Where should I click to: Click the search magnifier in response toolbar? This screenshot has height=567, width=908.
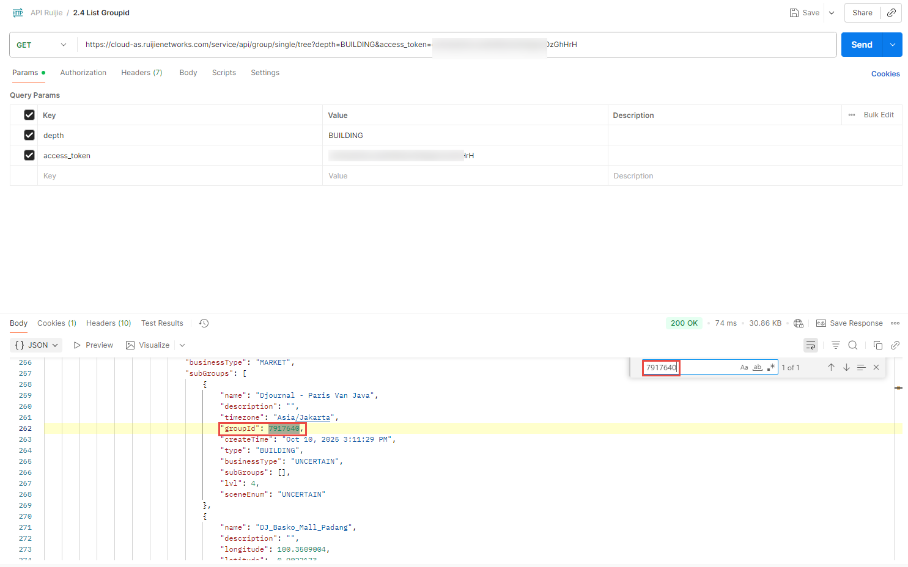point(853,345)
